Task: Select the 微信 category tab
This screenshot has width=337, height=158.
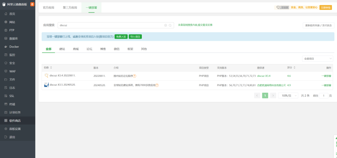Action: click(117, 49)
